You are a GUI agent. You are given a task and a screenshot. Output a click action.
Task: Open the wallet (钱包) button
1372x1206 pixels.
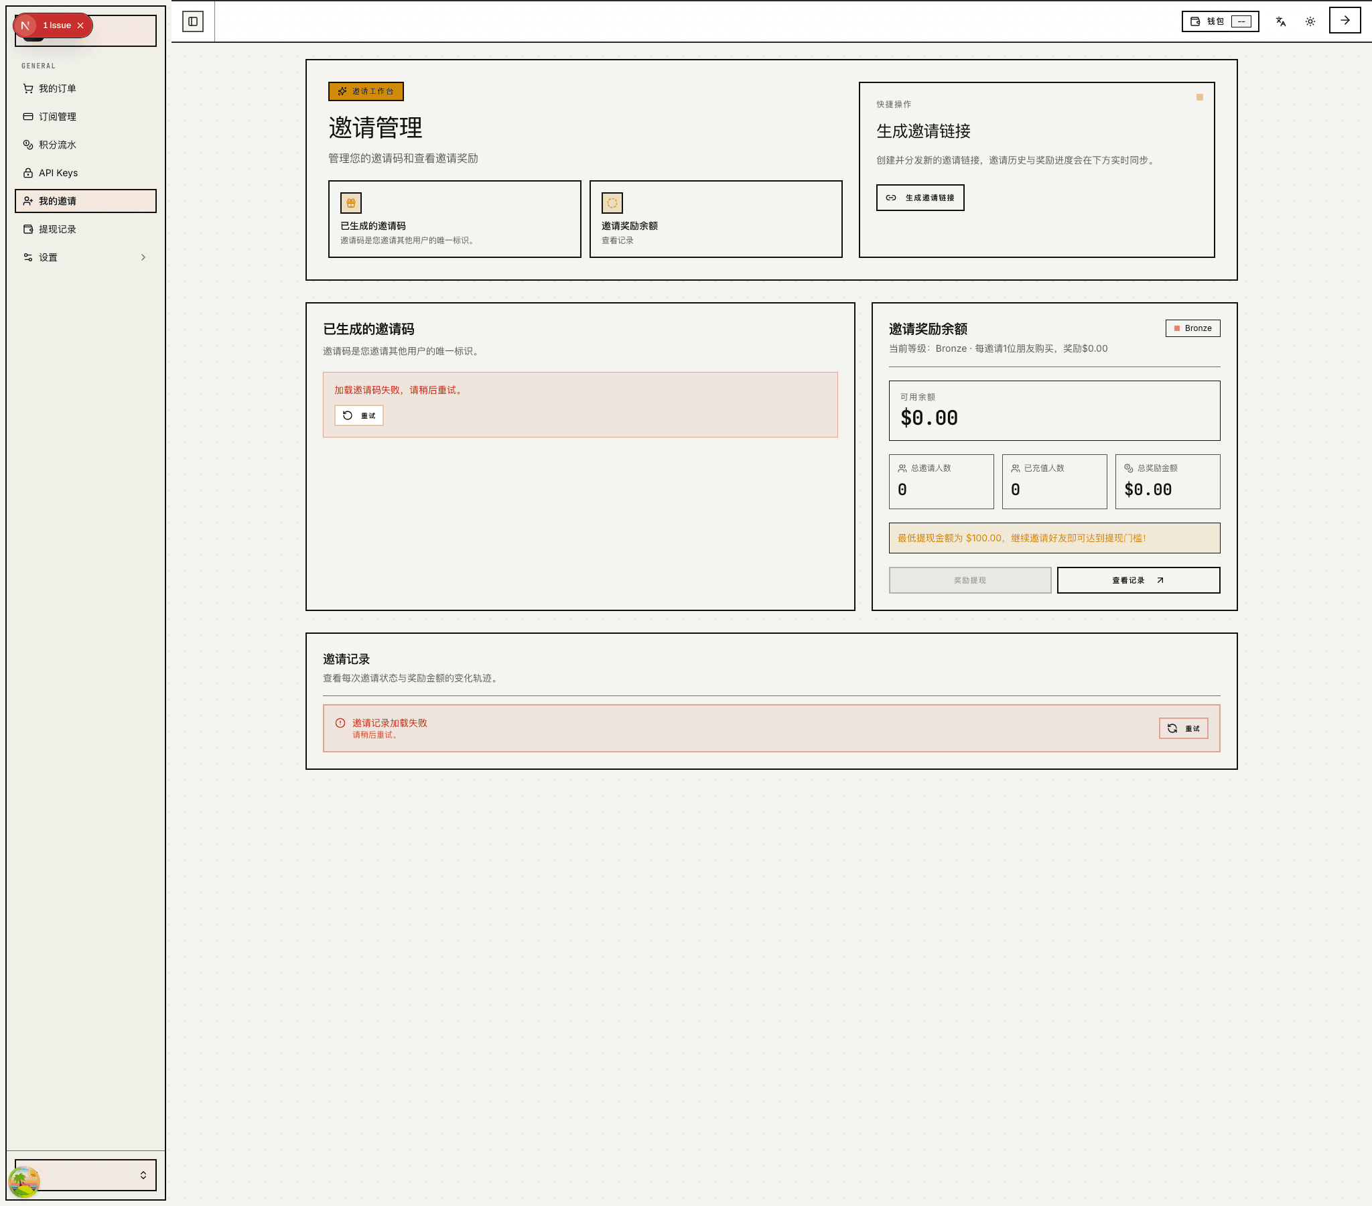1220,21
